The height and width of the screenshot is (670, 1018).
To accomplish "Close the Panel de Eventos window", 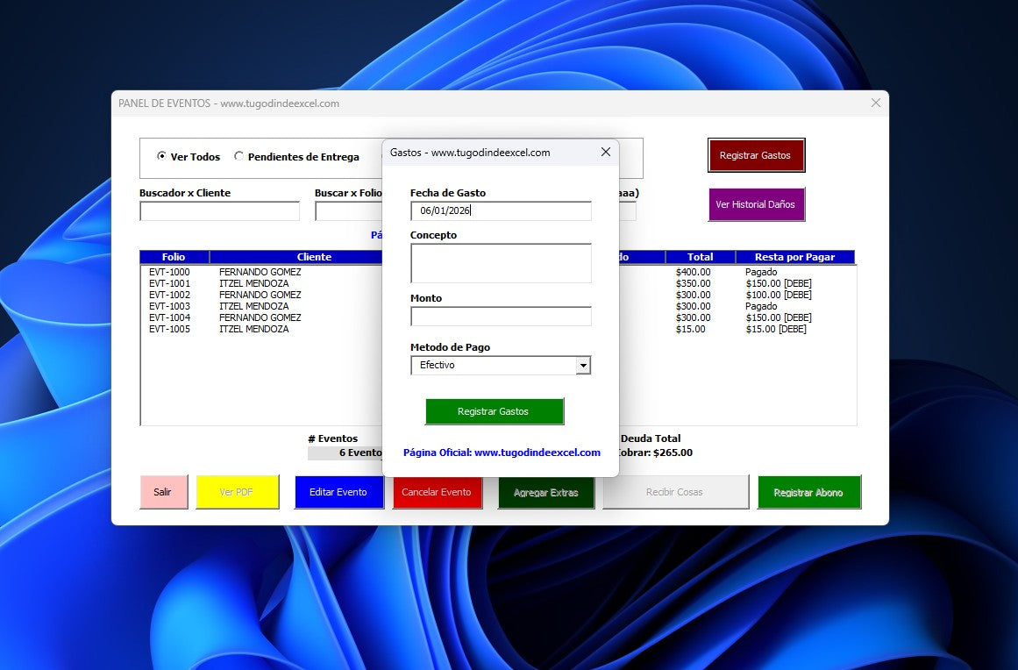I will click(875, 103).
